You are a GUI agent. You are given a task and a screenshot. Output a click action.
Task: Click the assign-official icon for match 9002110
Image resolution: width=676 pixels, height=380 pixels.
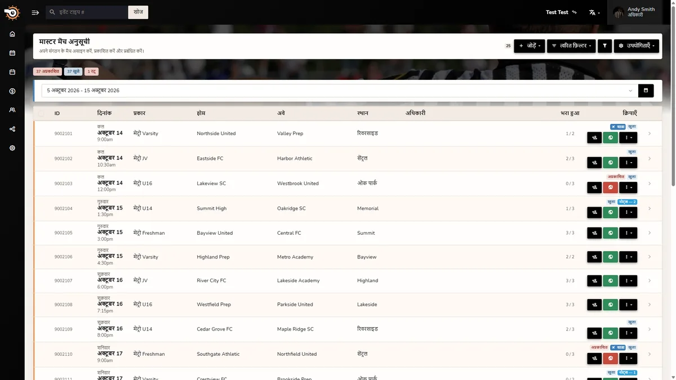594,358
